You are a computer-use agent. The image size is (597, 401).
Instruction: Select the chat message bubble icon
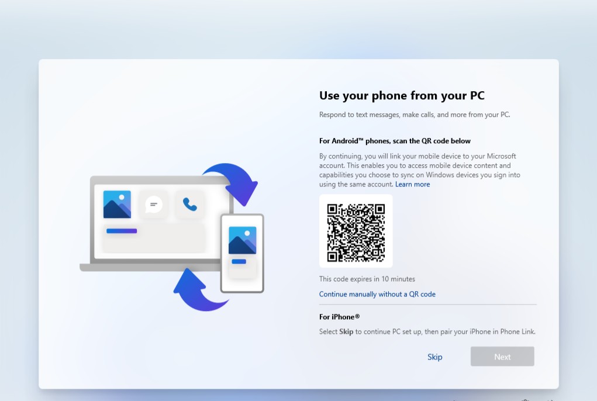154,204
